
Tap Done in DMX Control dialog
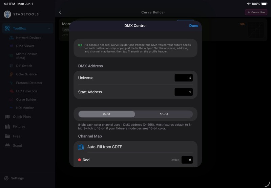193,26
